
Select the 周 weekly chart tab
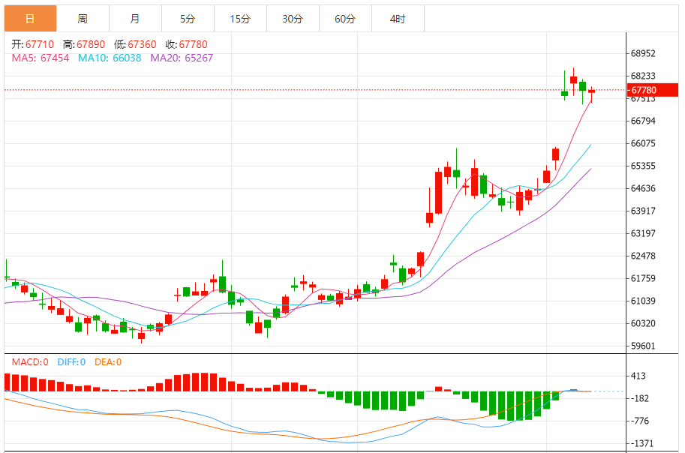[83, 19]
